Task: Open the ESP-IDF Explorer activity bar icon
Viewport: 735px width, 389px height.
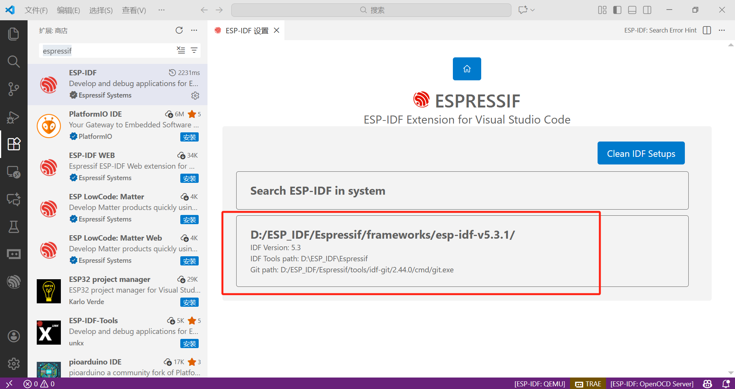Action: pyautogui.click(x=14, y=282)
